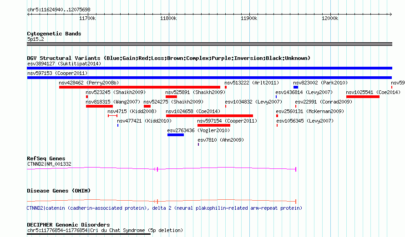Click the nsv1025541 (Coe2014) label
This screenshot has height=237, width=405.
tap(373, 92)
